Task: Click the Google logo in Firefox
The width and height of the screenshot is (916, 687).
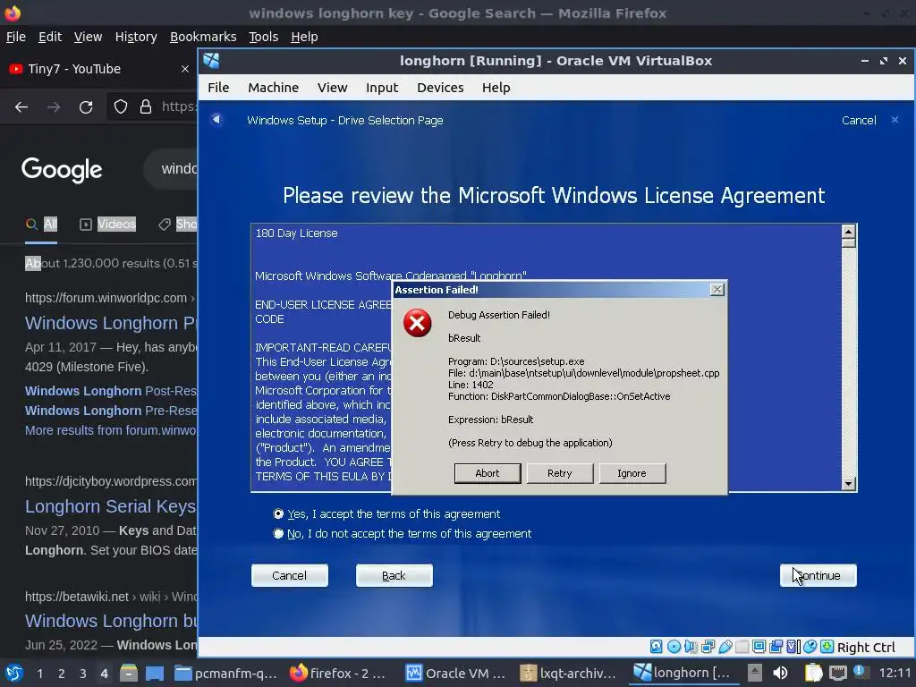Action: pos(62,170)
